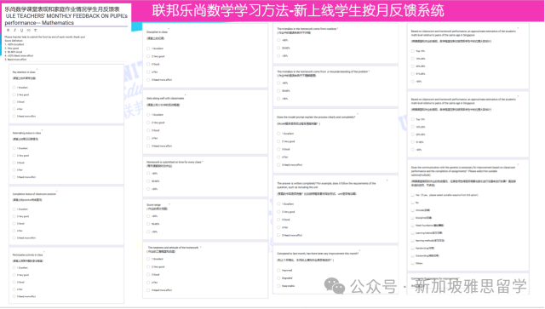Tick the Learning habits checkbox
This screenshot has height=309, width=545.
(412, 233)
